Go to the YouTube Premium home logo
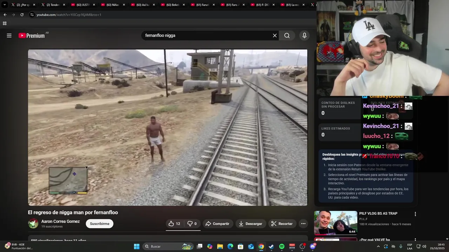Viewport: 449px width, 252px height. [32, 35]
